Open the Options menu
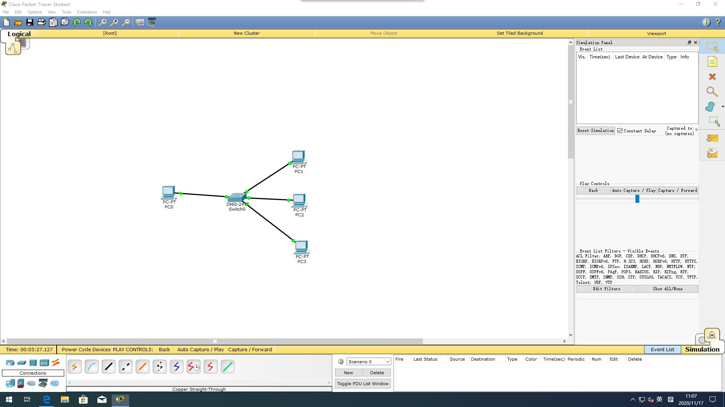Viewport: 725px width, 407px height. (34, 12)
